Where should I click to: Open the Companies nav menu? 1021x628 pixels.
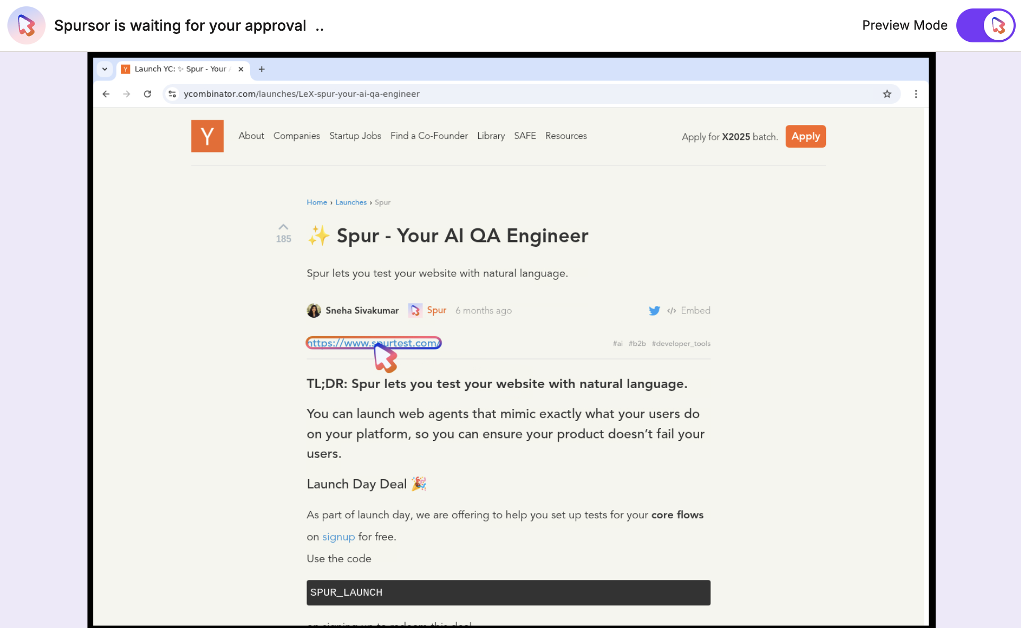pyautogui.click(x=296, y=136)
